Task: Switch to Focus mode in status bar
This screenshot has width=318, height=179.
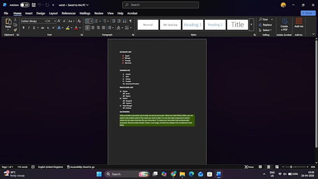Action: 249,167
